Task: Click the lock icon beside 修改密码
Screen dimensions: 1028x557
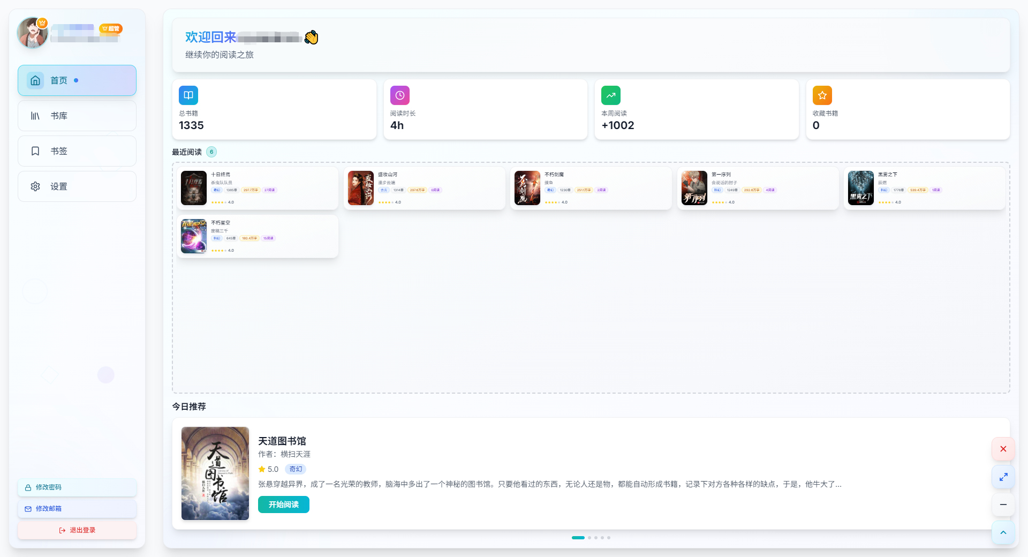Action: [x=28, y=487]
